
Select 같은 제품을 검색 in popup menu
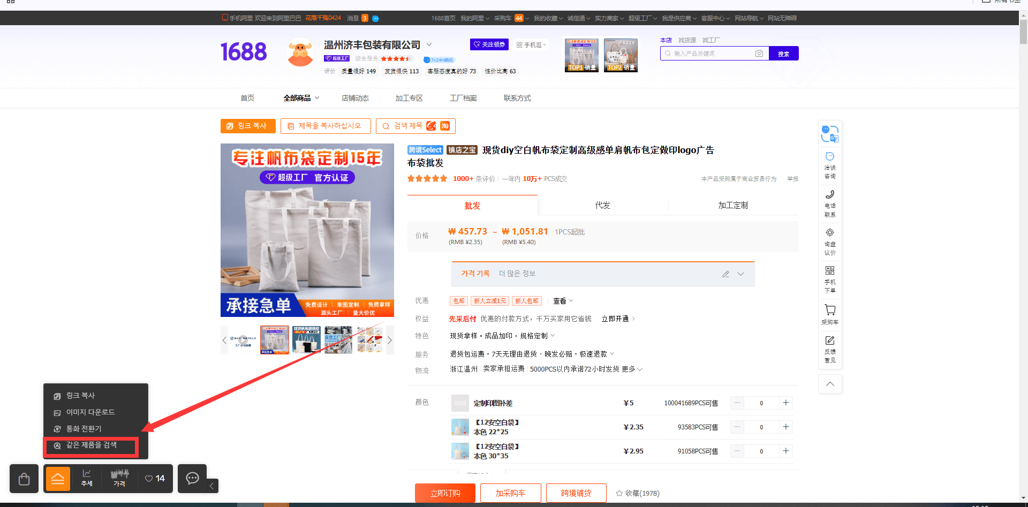[x=91, y=445]
